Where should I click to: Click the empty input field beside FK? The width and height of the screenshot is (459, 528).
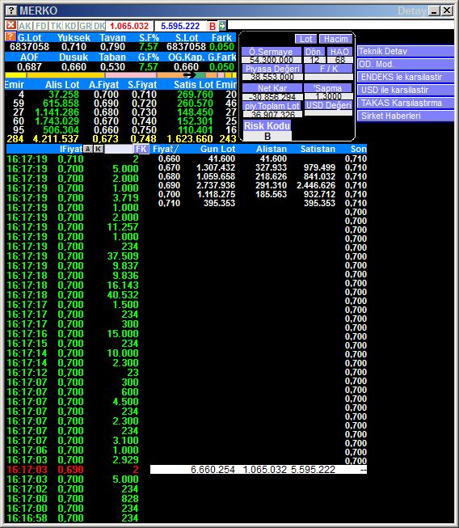point(119,149)
